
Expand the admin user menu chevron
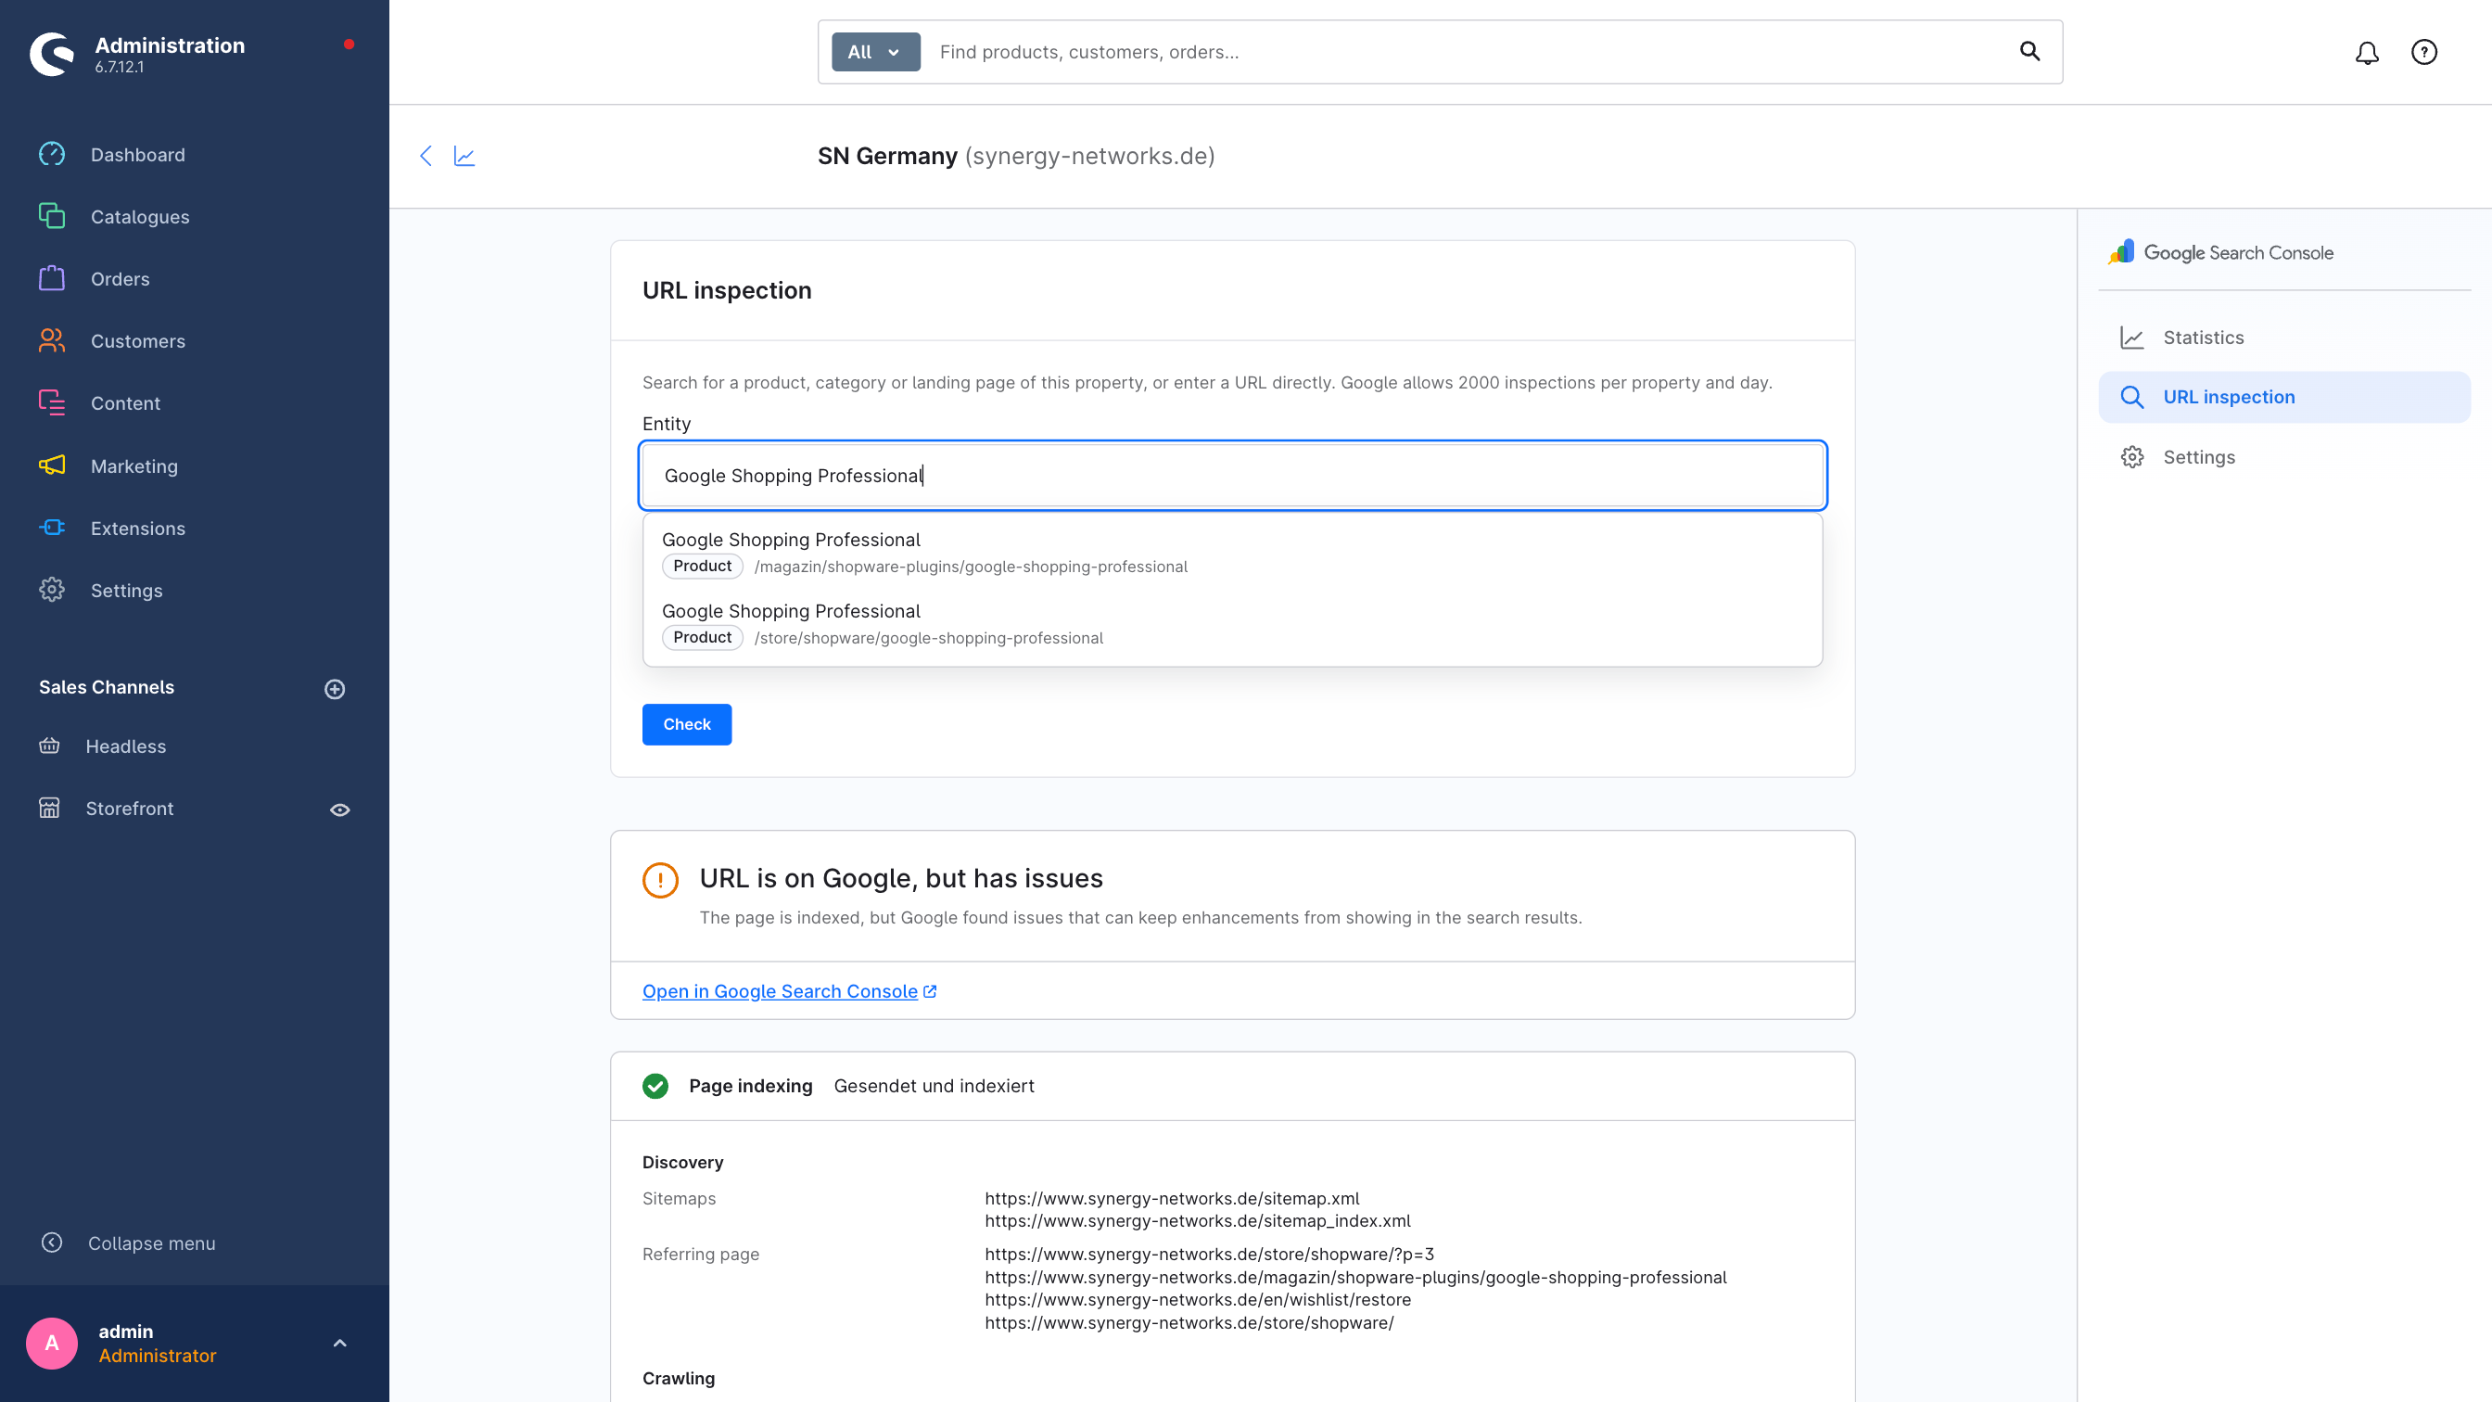(339, 1343)
